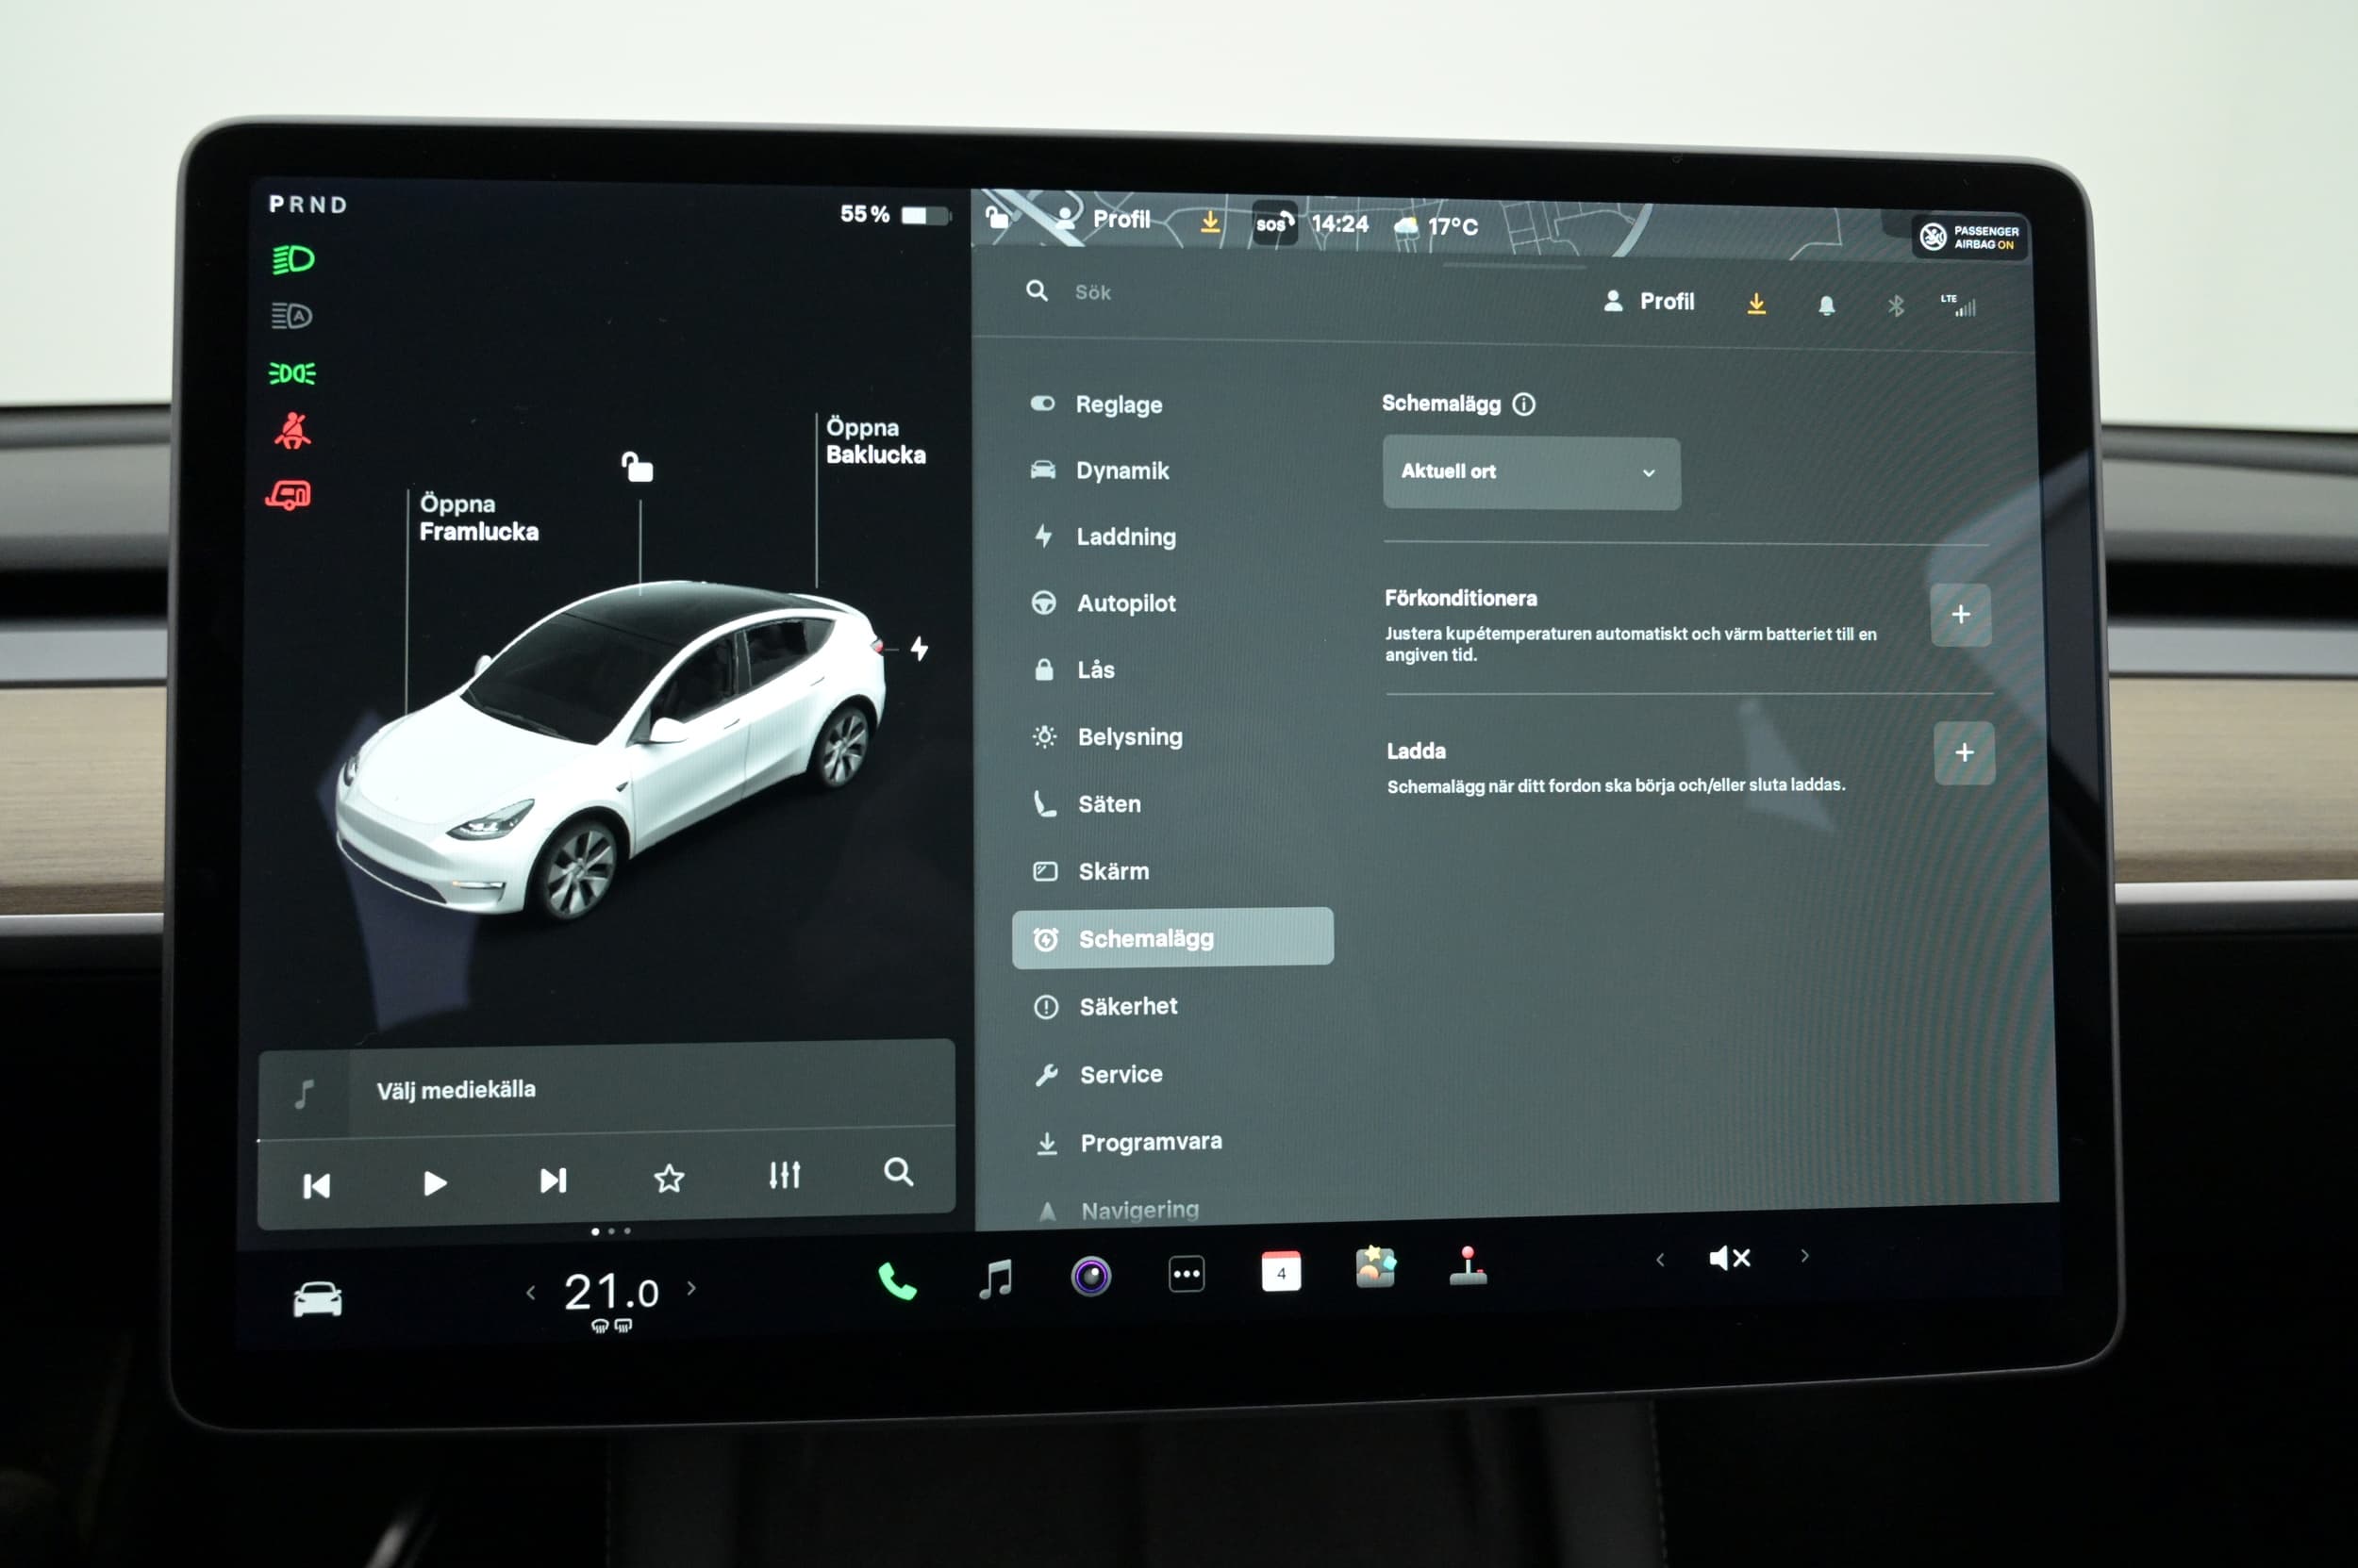
Task: Open the arcade joystick app
Action: click(x=1468, y=1266)
